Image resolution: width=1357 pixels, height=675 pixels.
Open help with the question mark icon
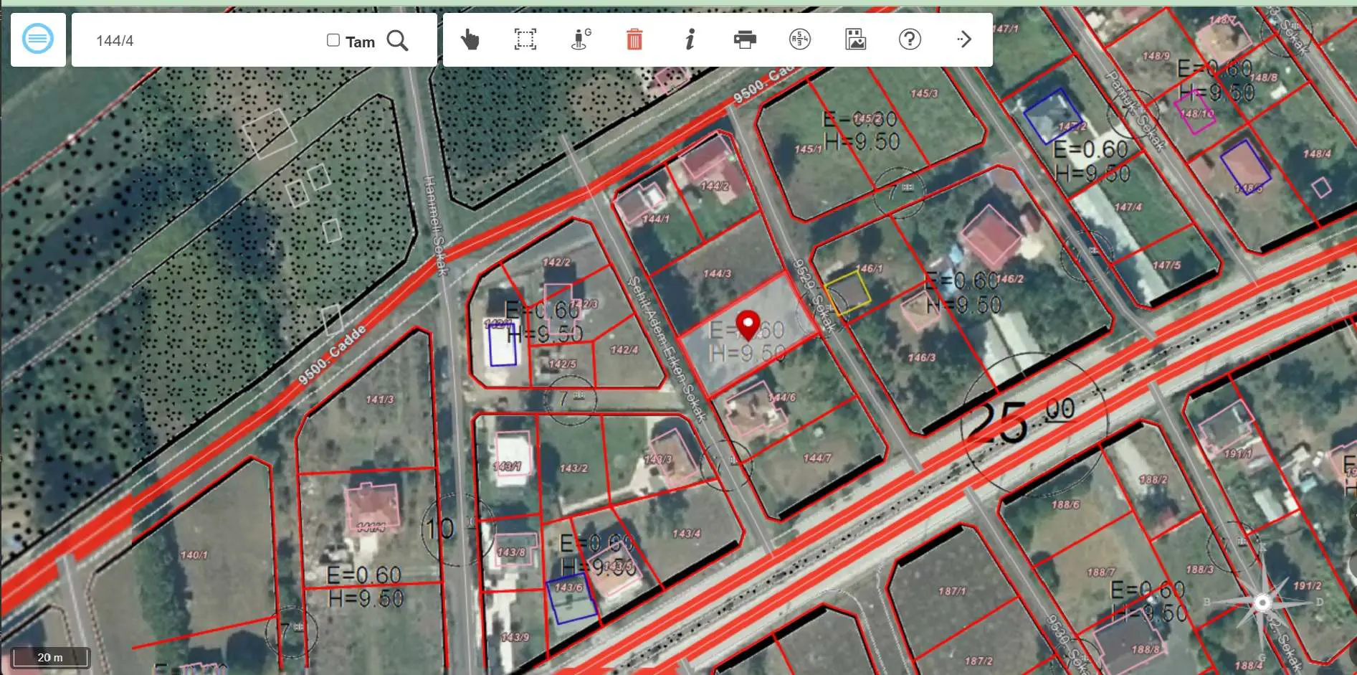[x=910, y=39]
